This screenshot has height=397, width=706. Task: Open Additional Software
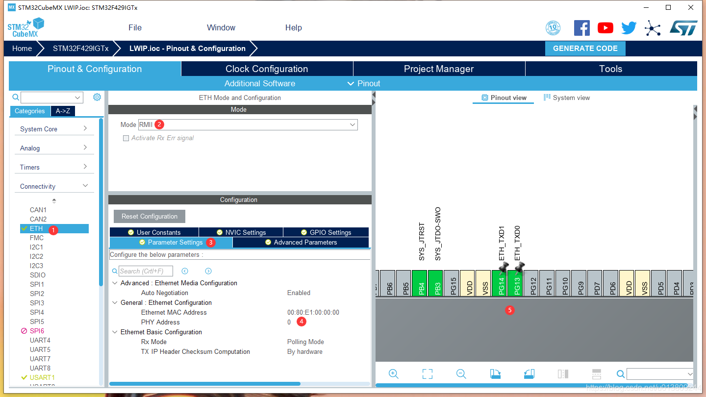pyautogui.click(x=260, y=83)
